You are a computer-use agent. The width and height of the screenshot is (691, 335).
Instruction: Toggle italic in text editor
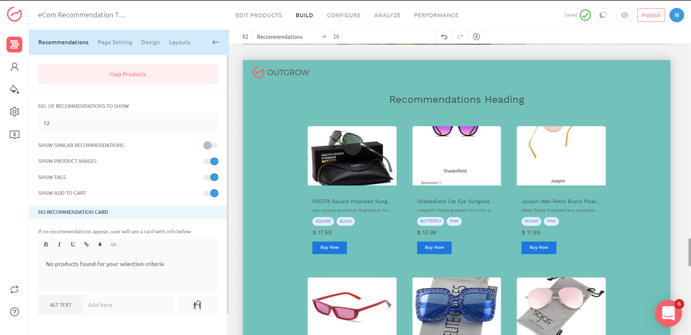click(x=59, y=244)
